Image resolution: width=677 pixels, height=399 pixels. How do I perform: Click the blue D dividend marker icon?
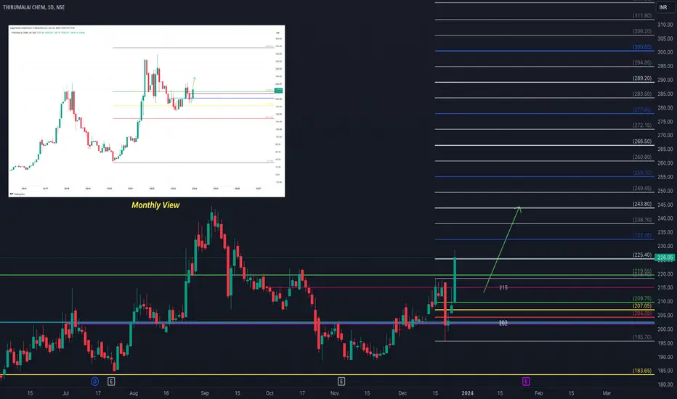tap(95, 382)
